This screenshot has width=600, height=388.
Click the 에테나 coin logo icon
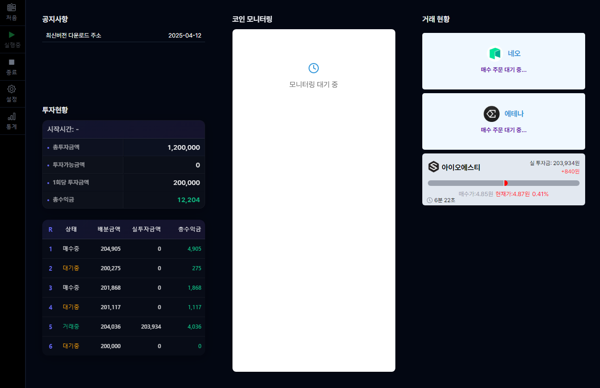click(x=491, y=114)
